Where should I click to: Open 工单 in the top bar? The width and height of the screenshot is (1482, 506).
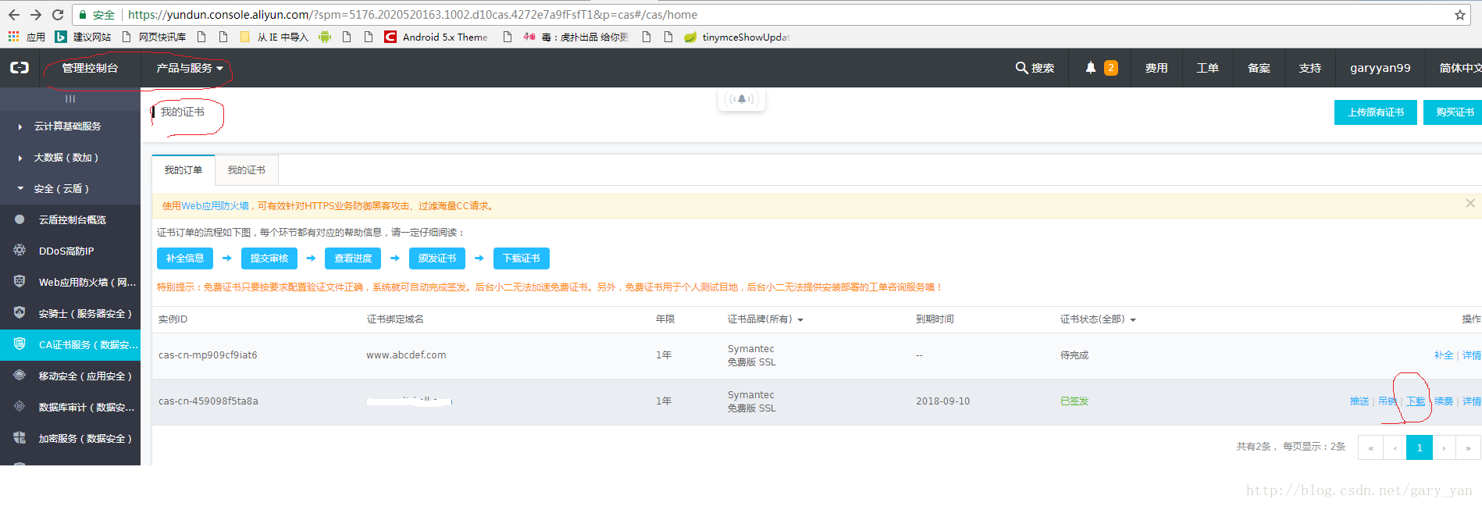[x=1207, y=68]
